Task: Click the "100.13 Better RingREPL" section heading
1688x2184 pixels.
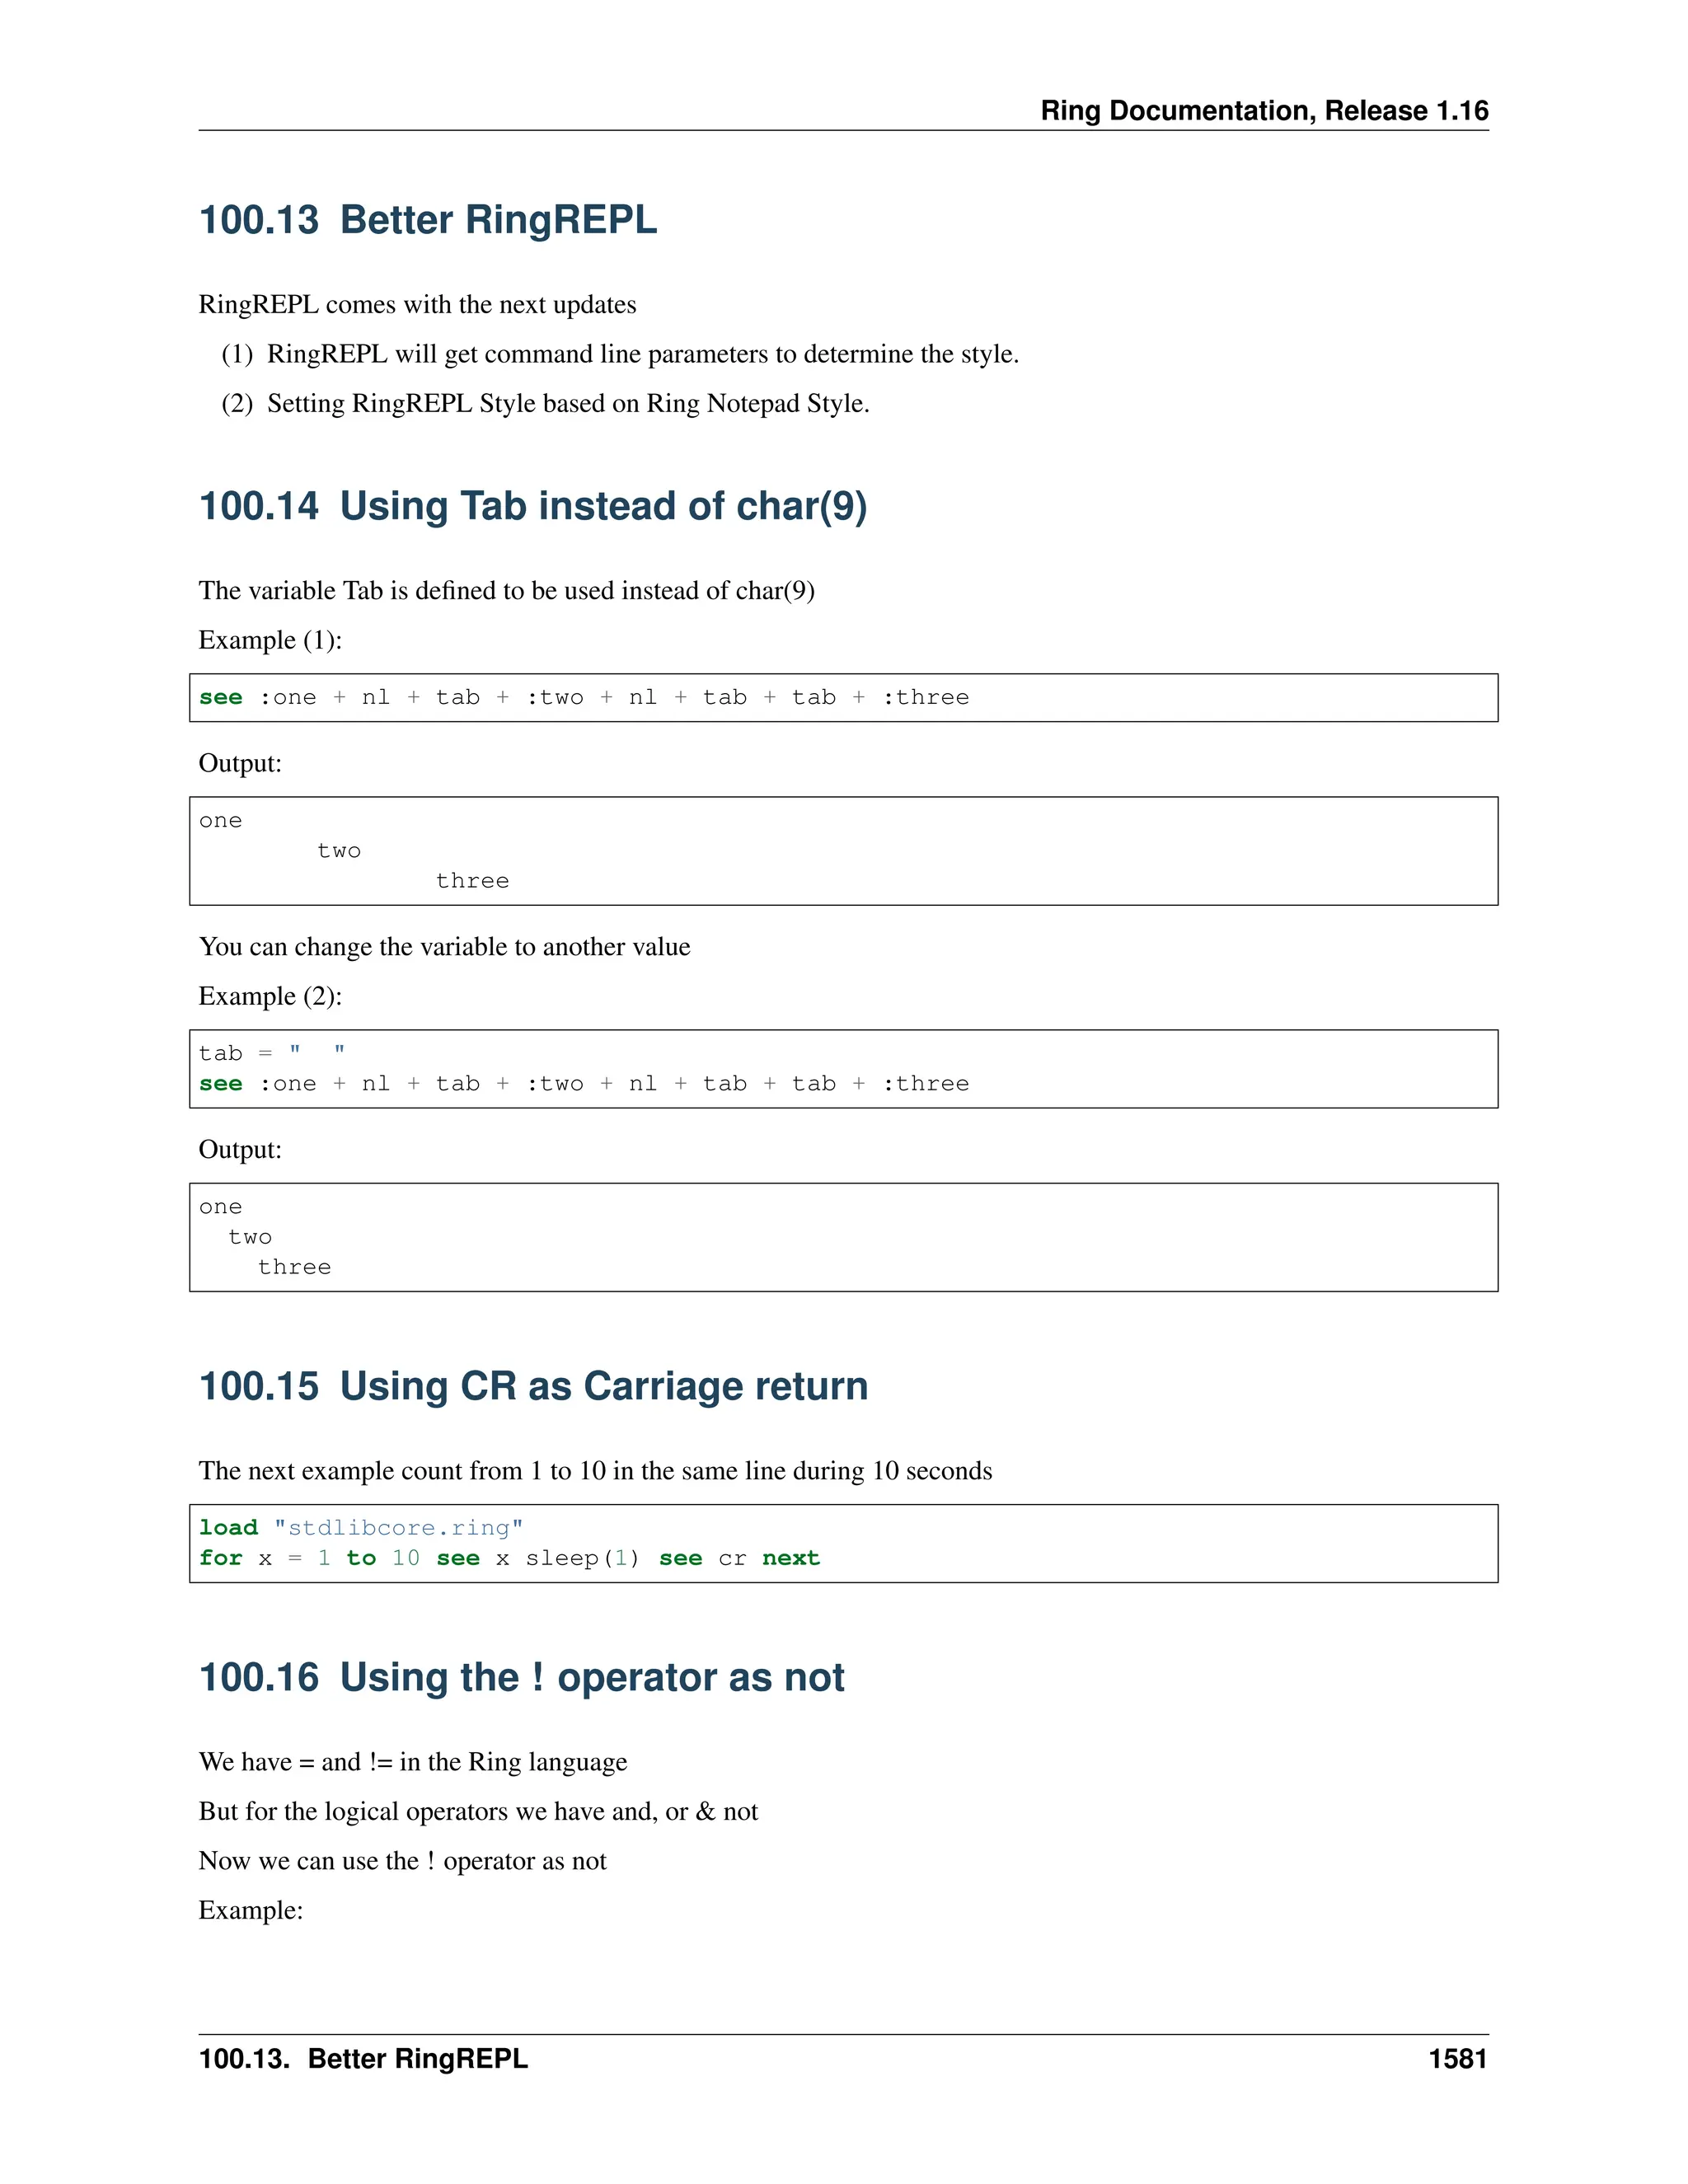Action: [428, 220]
